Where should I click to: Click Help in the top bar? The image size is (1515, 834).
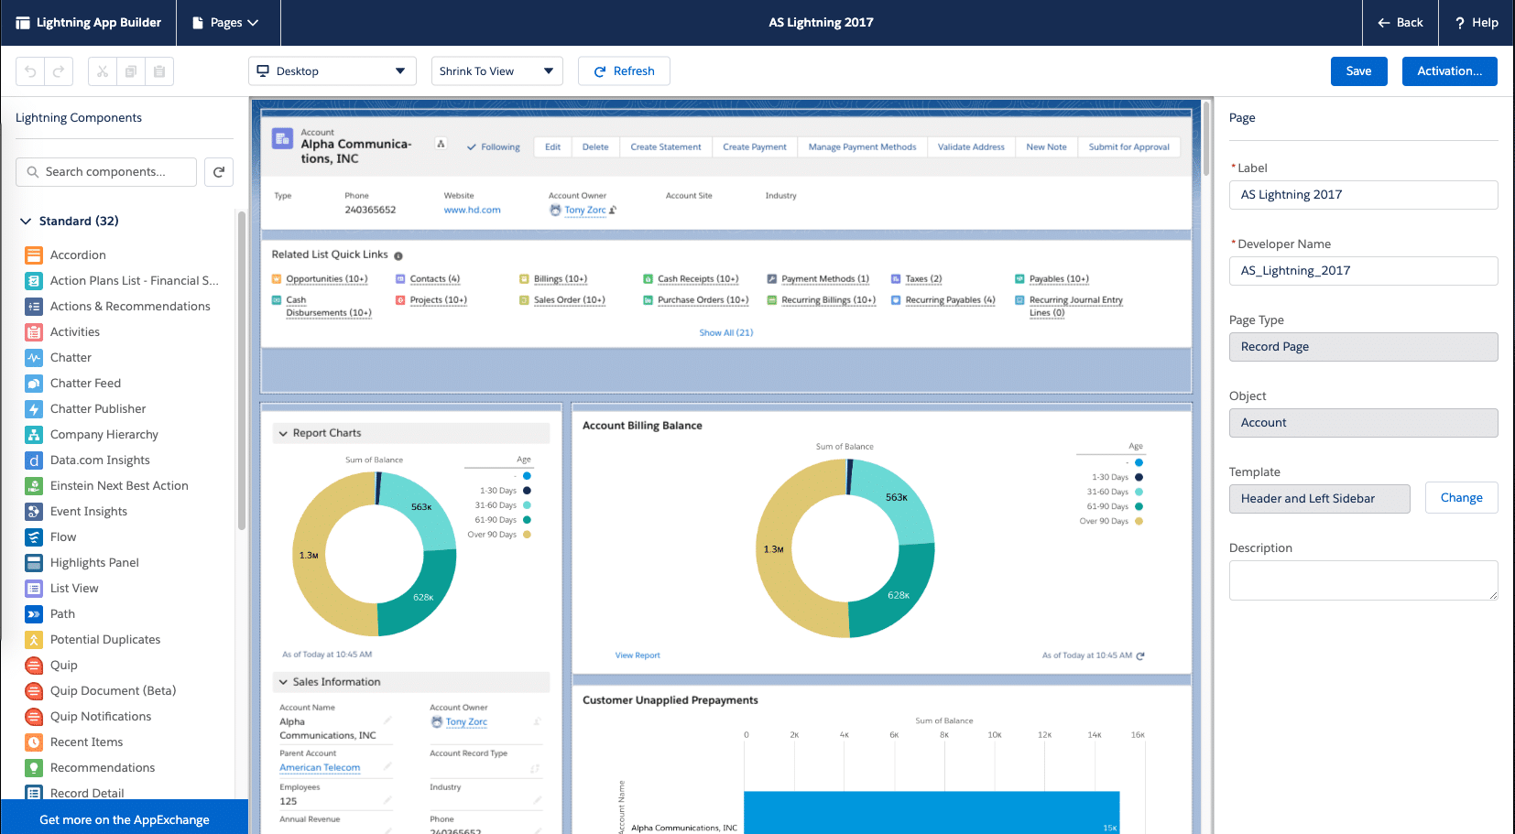coord(1477,23)
